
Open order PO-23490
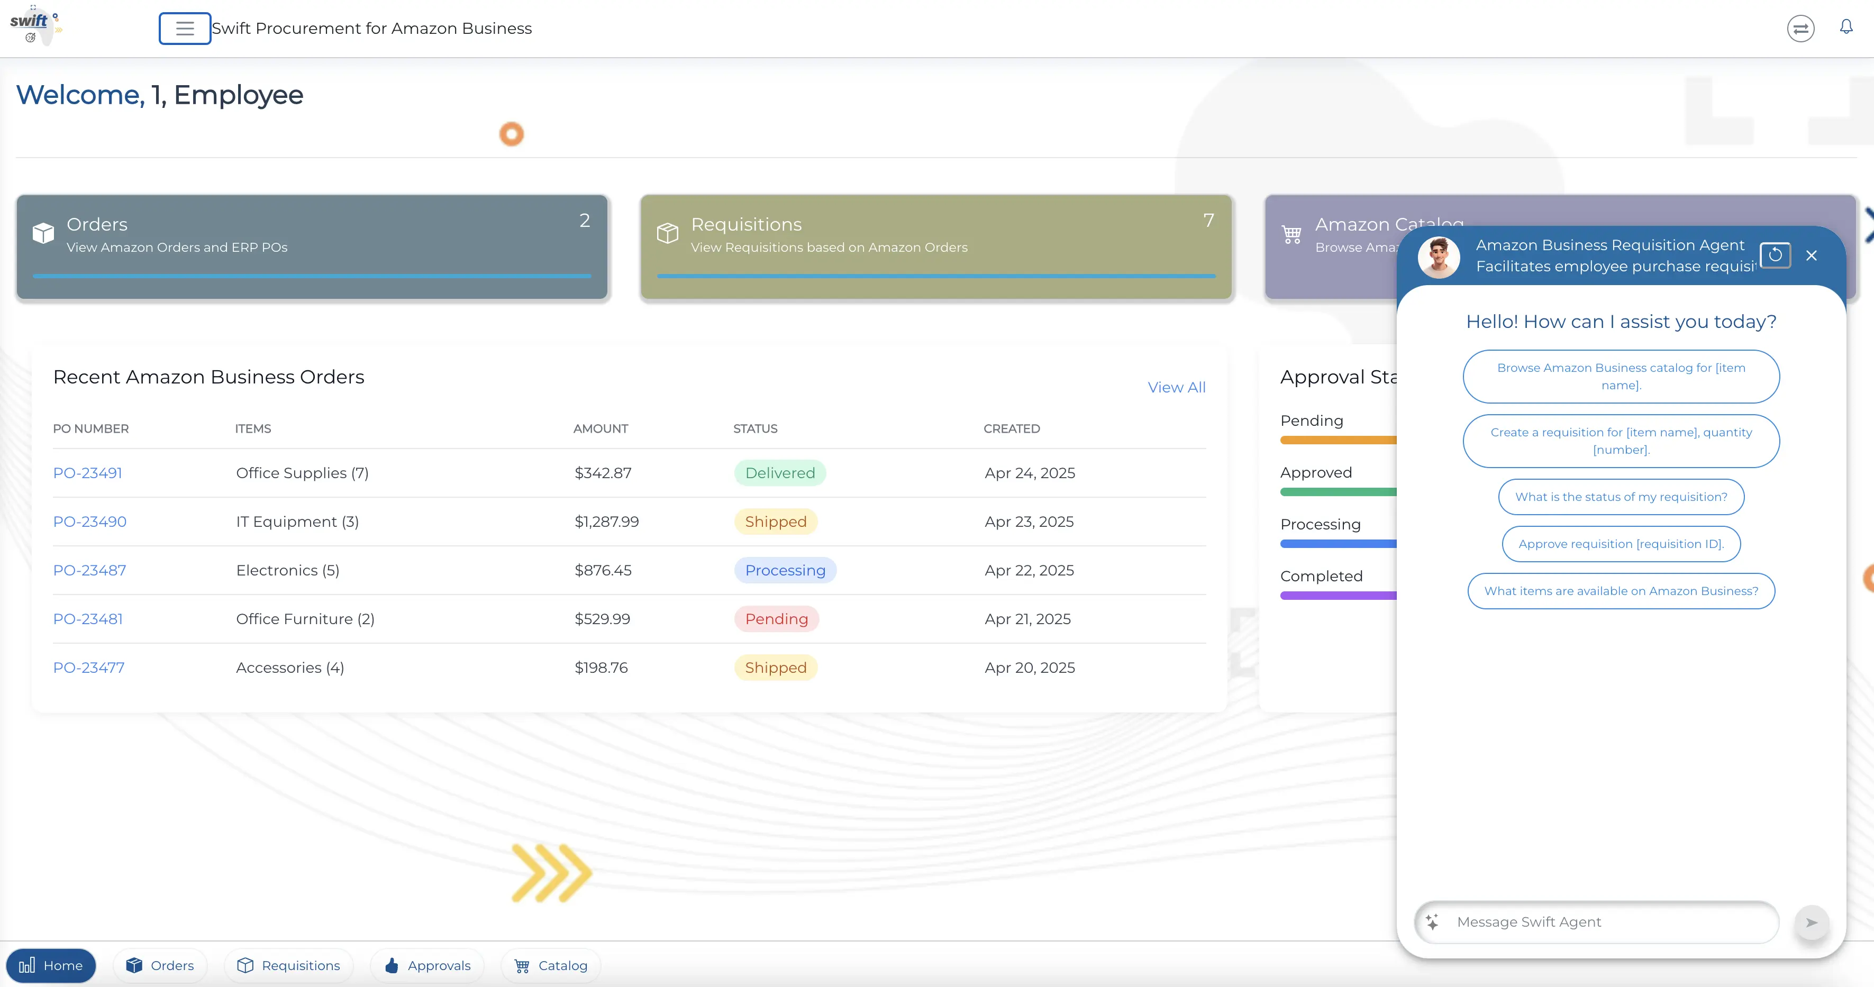click(x=89, y=522)
